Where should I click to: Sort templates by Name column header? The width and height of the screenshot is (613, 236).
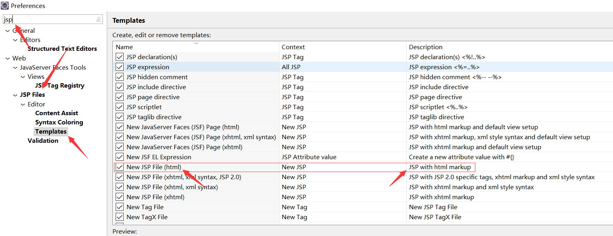click(196, 47)
